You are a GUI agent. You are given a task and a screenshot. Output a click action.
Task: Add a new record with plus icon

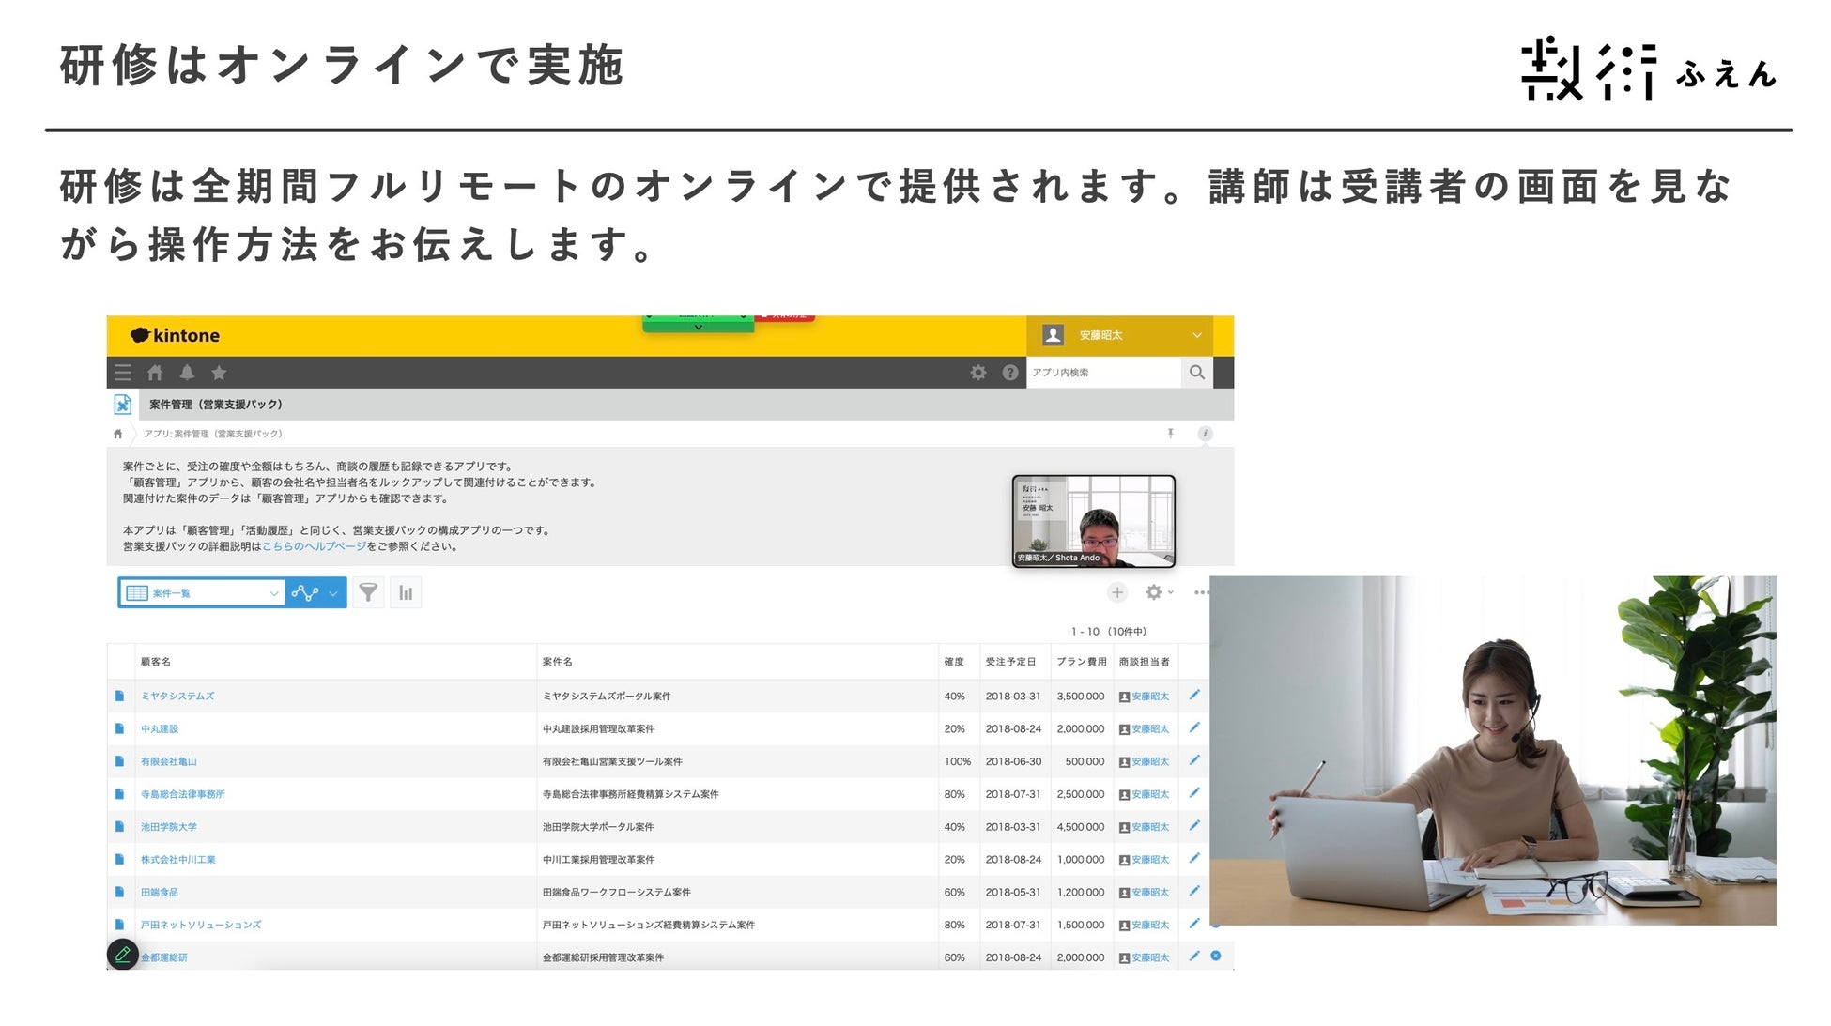coord(1116,592)
